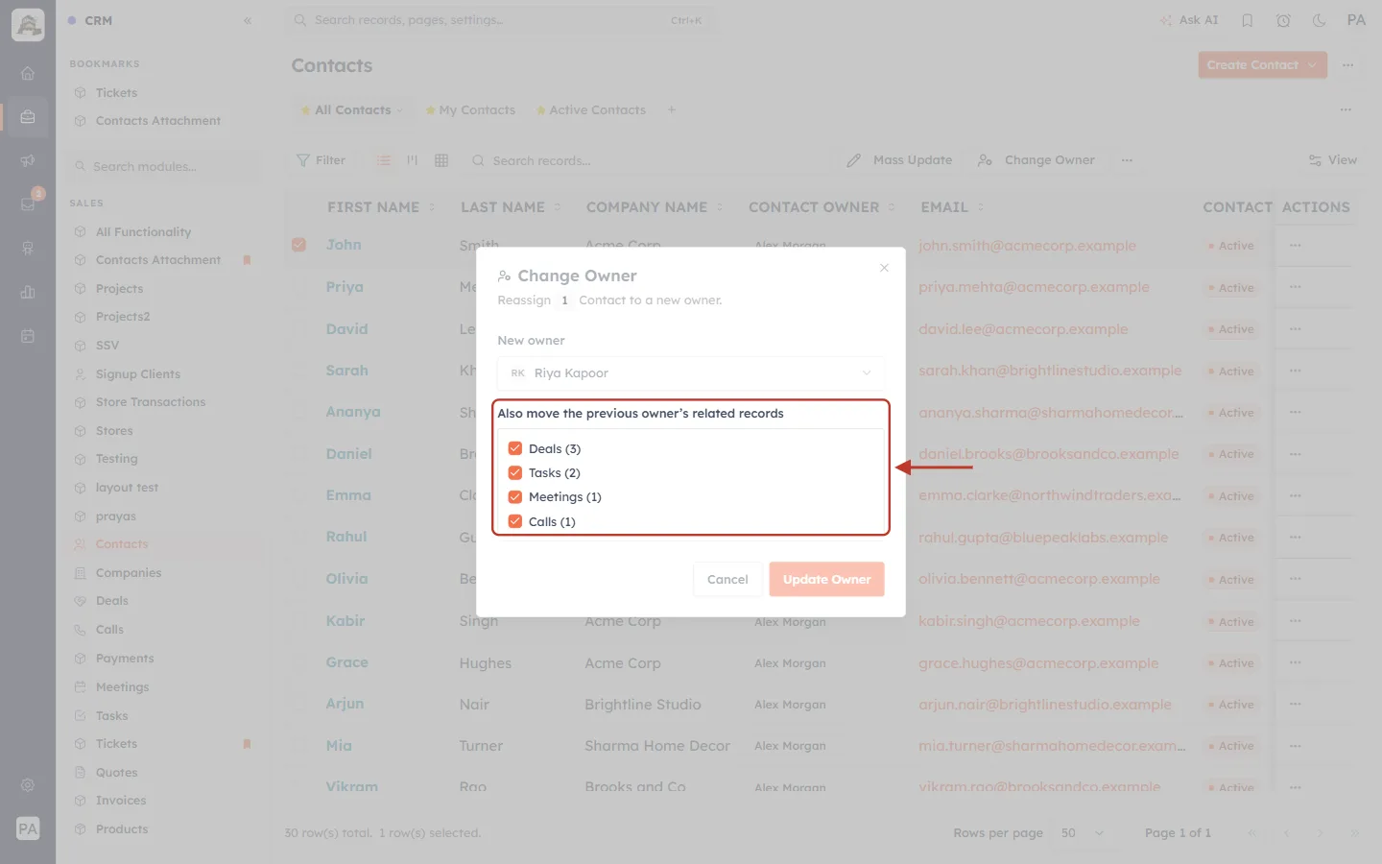1382x864 pixels.
Task: Open the toolbar overflow menu after Change Owner
Action: (x=1127, y=160)
